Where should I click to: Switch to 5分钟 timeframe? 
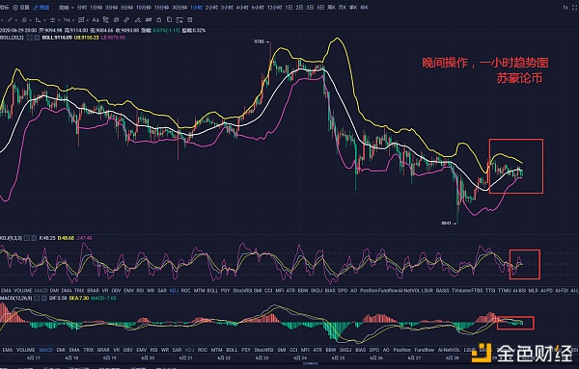click(126, 8)
